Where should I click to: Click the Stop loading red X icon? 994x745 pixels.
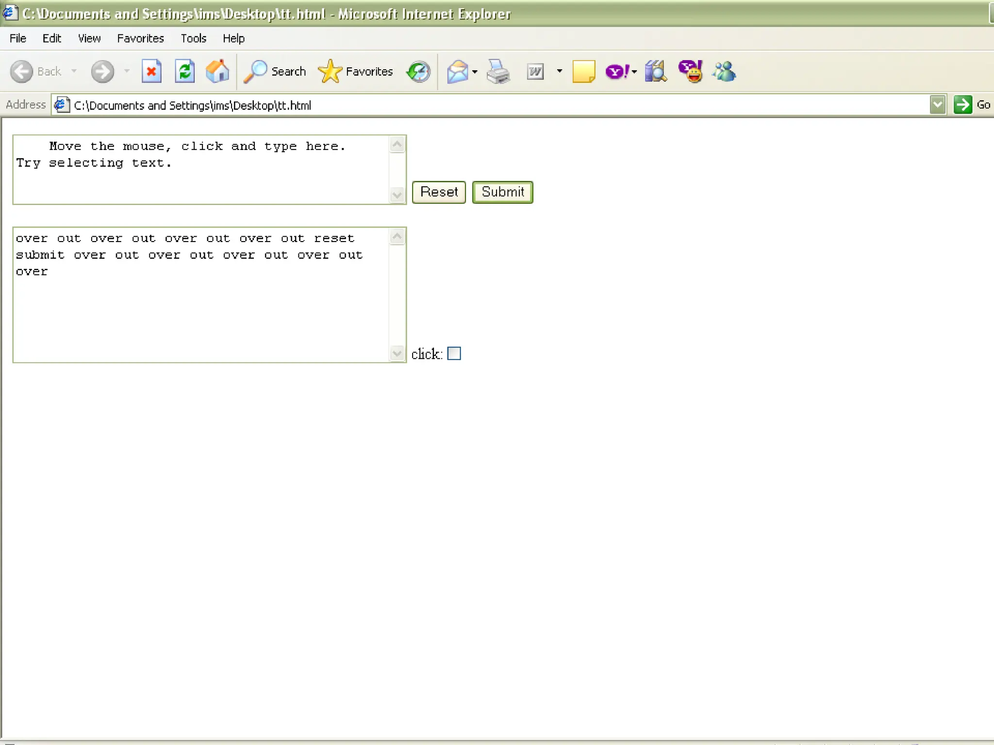click(x=151, y=72)
